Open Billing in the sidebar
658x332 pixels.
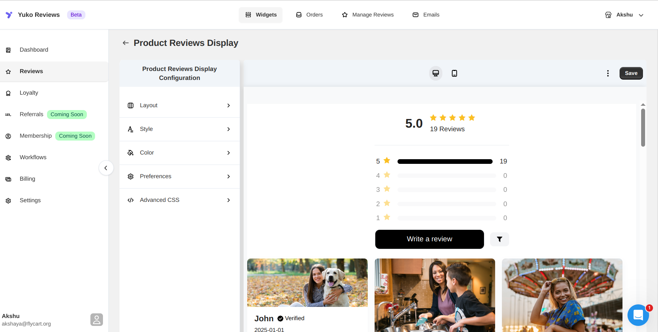pyautogui.click(x=54, y=179)
